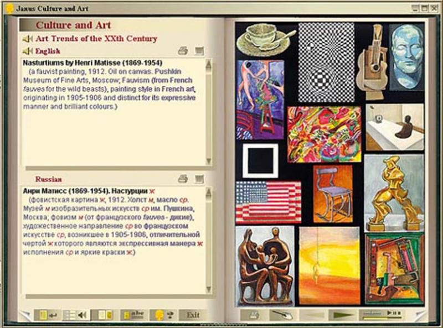Play audio for Art Trends title
This screenshot has height=328, width=443.
pos(27,39)
